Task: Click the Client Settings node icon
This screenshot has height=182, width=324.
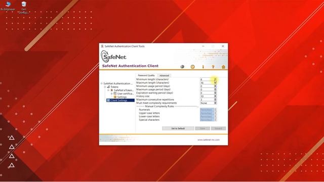Action: (108, 100)
